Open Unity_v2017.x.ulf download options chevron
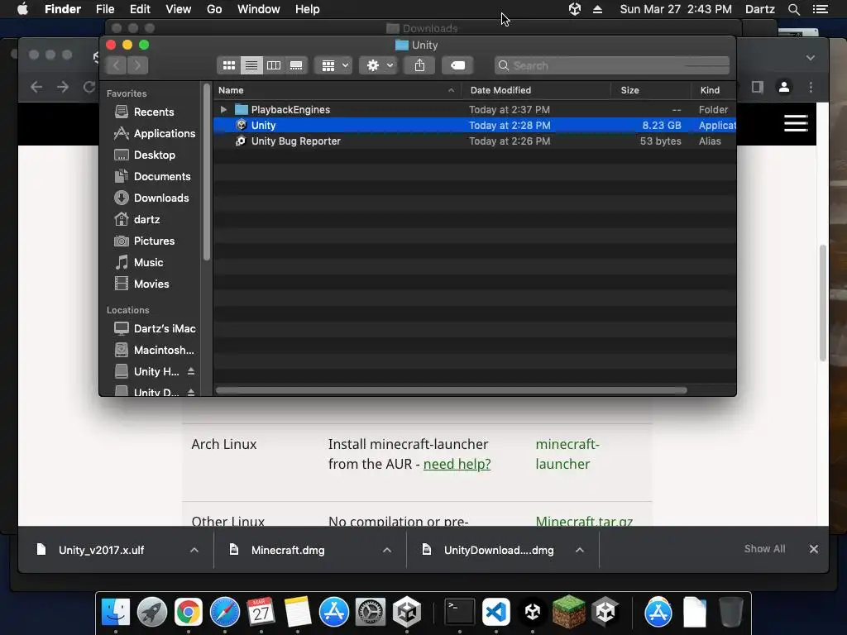847x635 pixels. click(x=194, y=550)
